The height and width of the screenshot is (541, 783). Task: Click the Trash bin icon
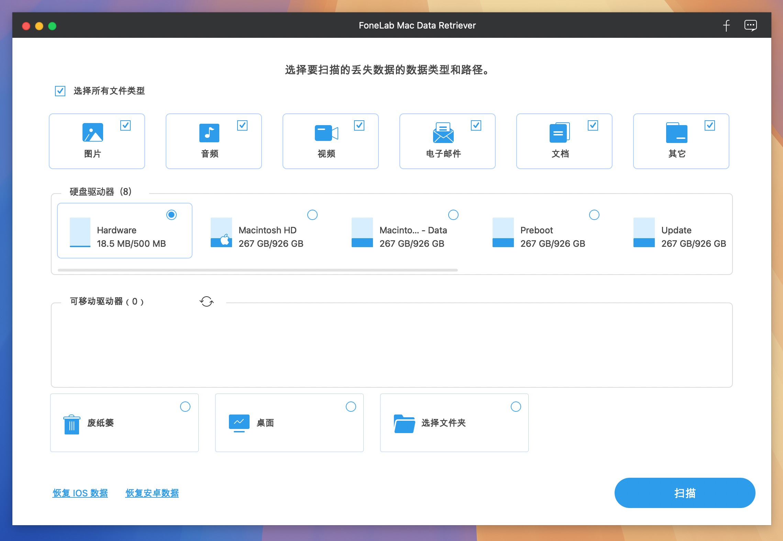click(x=72, y=424)
